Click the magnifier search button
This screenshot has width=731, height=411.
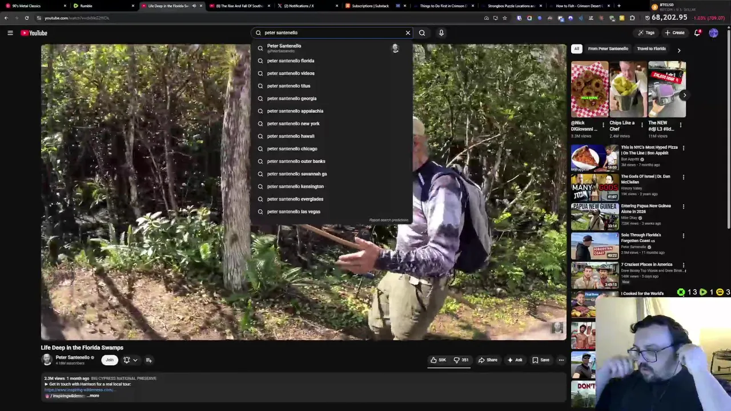[422, 33]
